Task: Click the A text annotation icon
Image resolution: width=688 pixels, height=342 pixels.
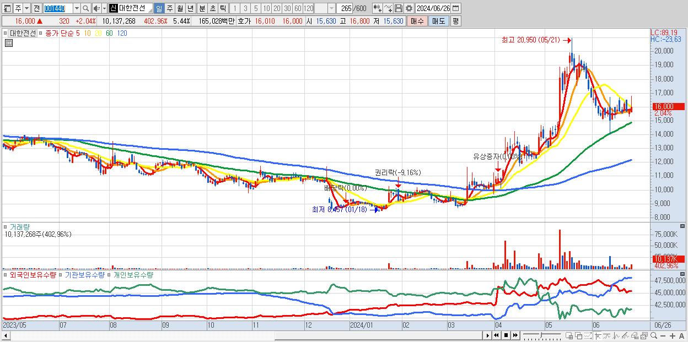Action: click(x=681, y=335)
